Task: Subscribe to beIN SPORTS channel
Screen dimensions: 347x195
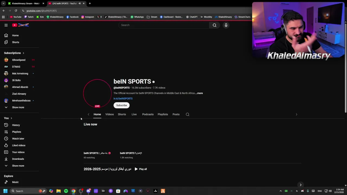Action: [x=121, y=105]
